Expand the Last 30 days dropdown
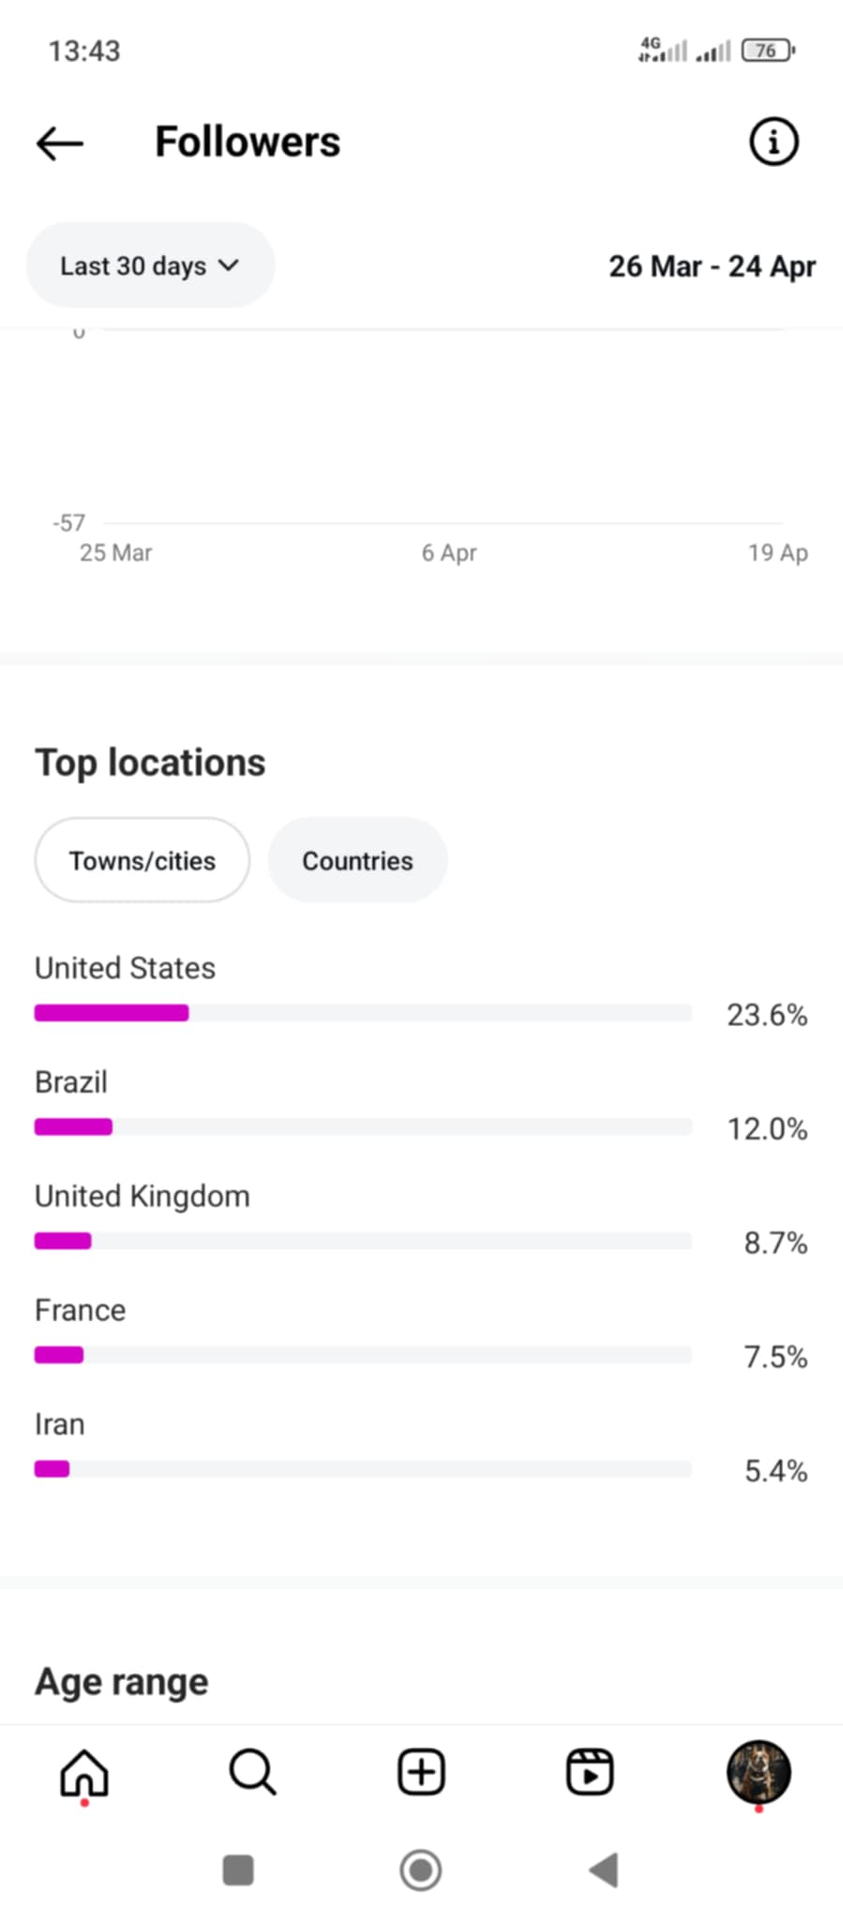The height and width of the screenshot is (1921, 843). tap(150, 265)
